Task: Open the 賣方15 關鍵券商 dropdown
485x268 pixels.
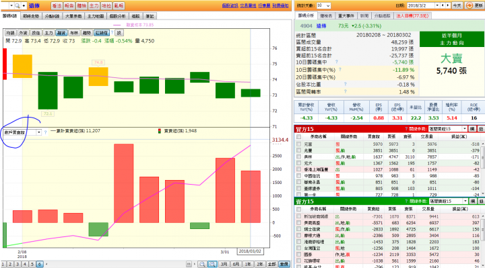Action: point(448,202)
